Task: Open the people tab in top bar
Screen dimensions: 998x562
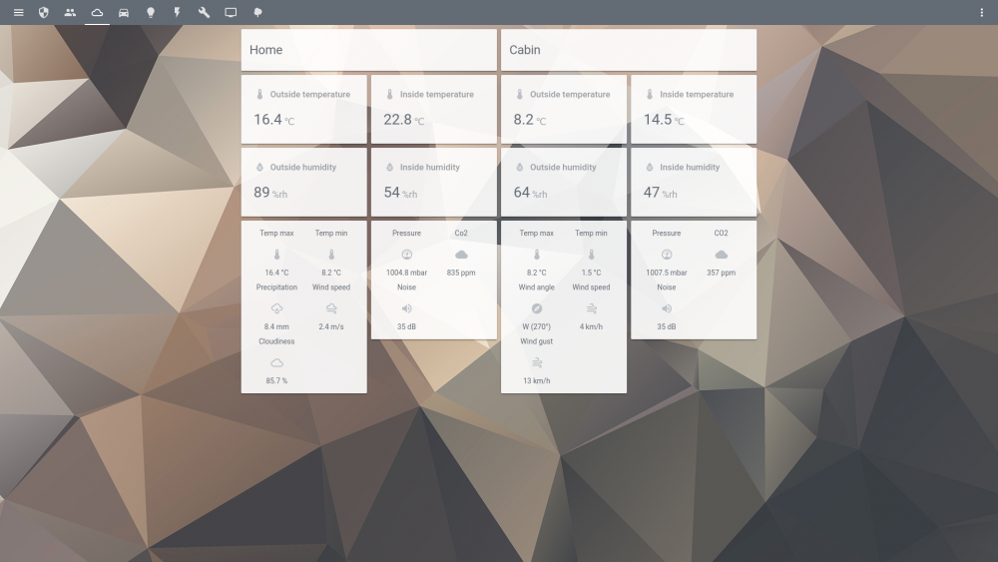Action: 70,12
